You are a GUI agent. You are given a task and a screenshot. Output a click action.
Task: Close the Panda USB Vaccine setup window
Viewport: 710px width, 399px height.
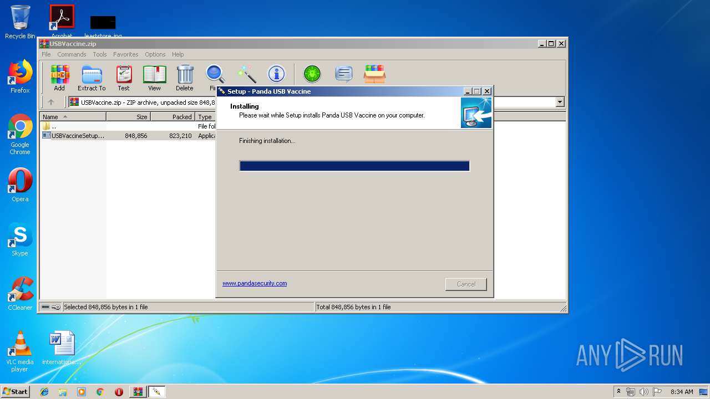[x=487, y=91]
